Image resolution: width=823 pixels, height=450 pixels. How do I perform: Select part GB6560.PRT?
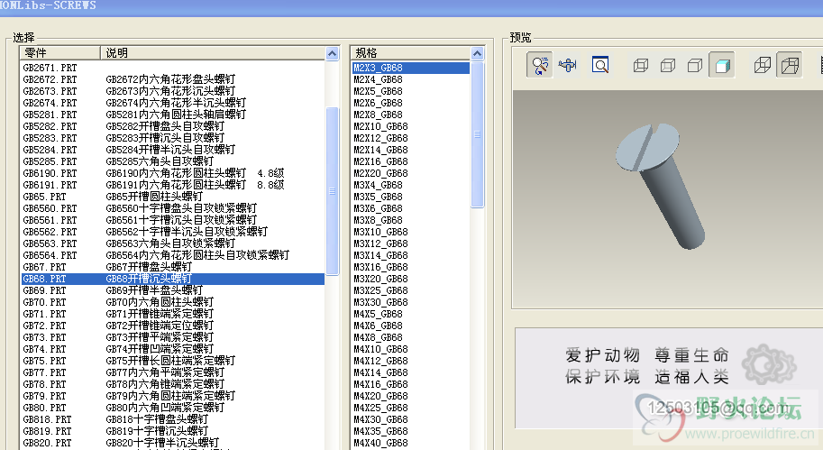point(173,208)
